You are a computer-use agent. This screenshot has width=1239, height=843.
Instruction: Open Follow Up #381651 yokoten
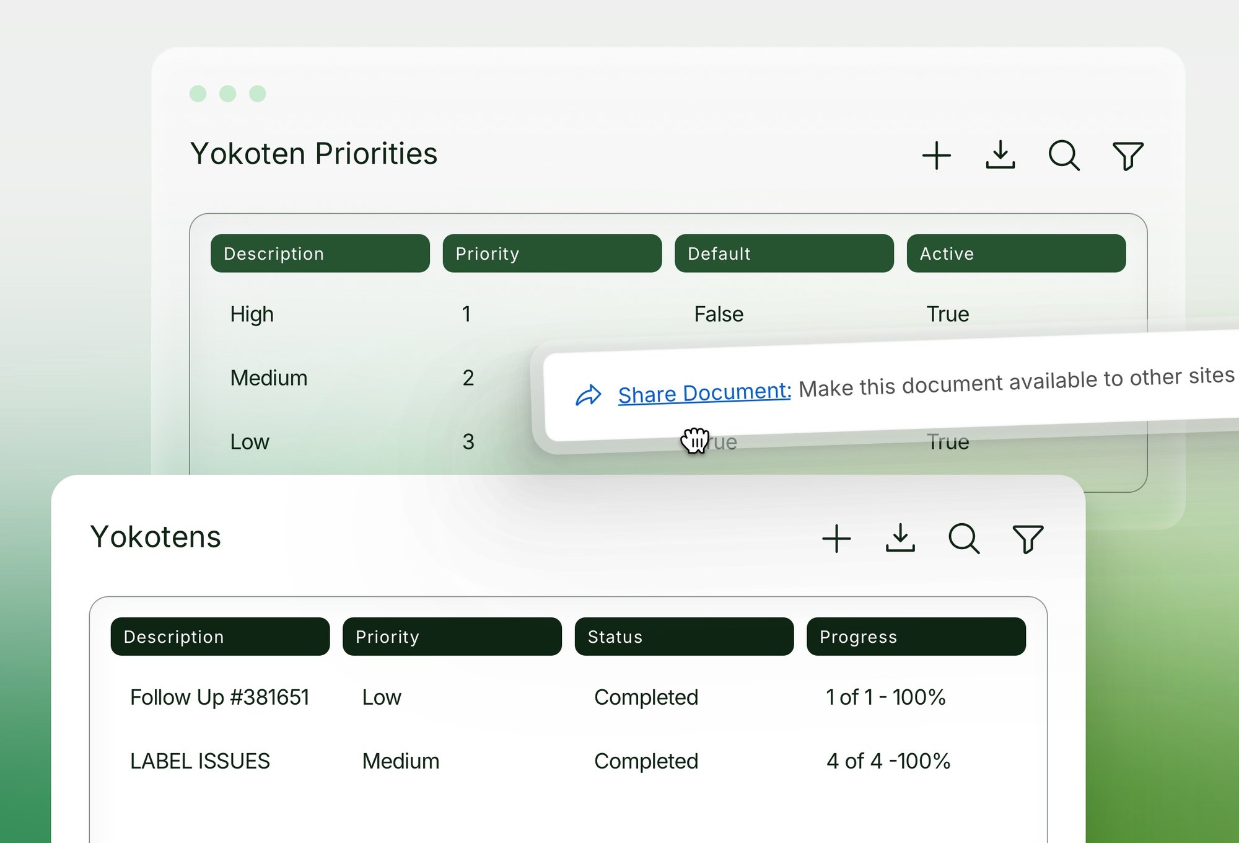click(219, 697)
